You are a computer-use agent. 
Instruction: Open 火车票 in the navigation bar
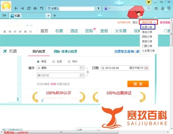point(121,31)
